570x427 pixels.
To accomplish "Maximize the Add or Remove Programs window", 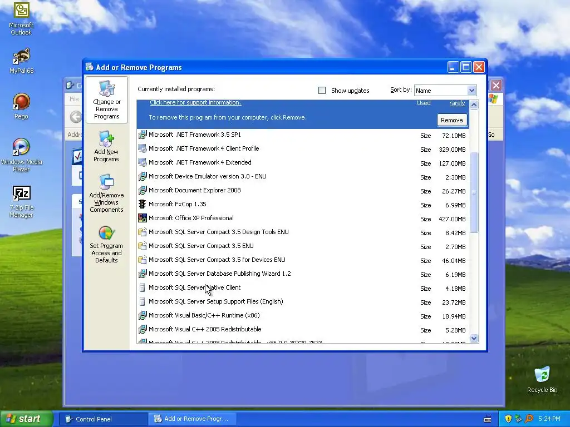I will (466, 67).
